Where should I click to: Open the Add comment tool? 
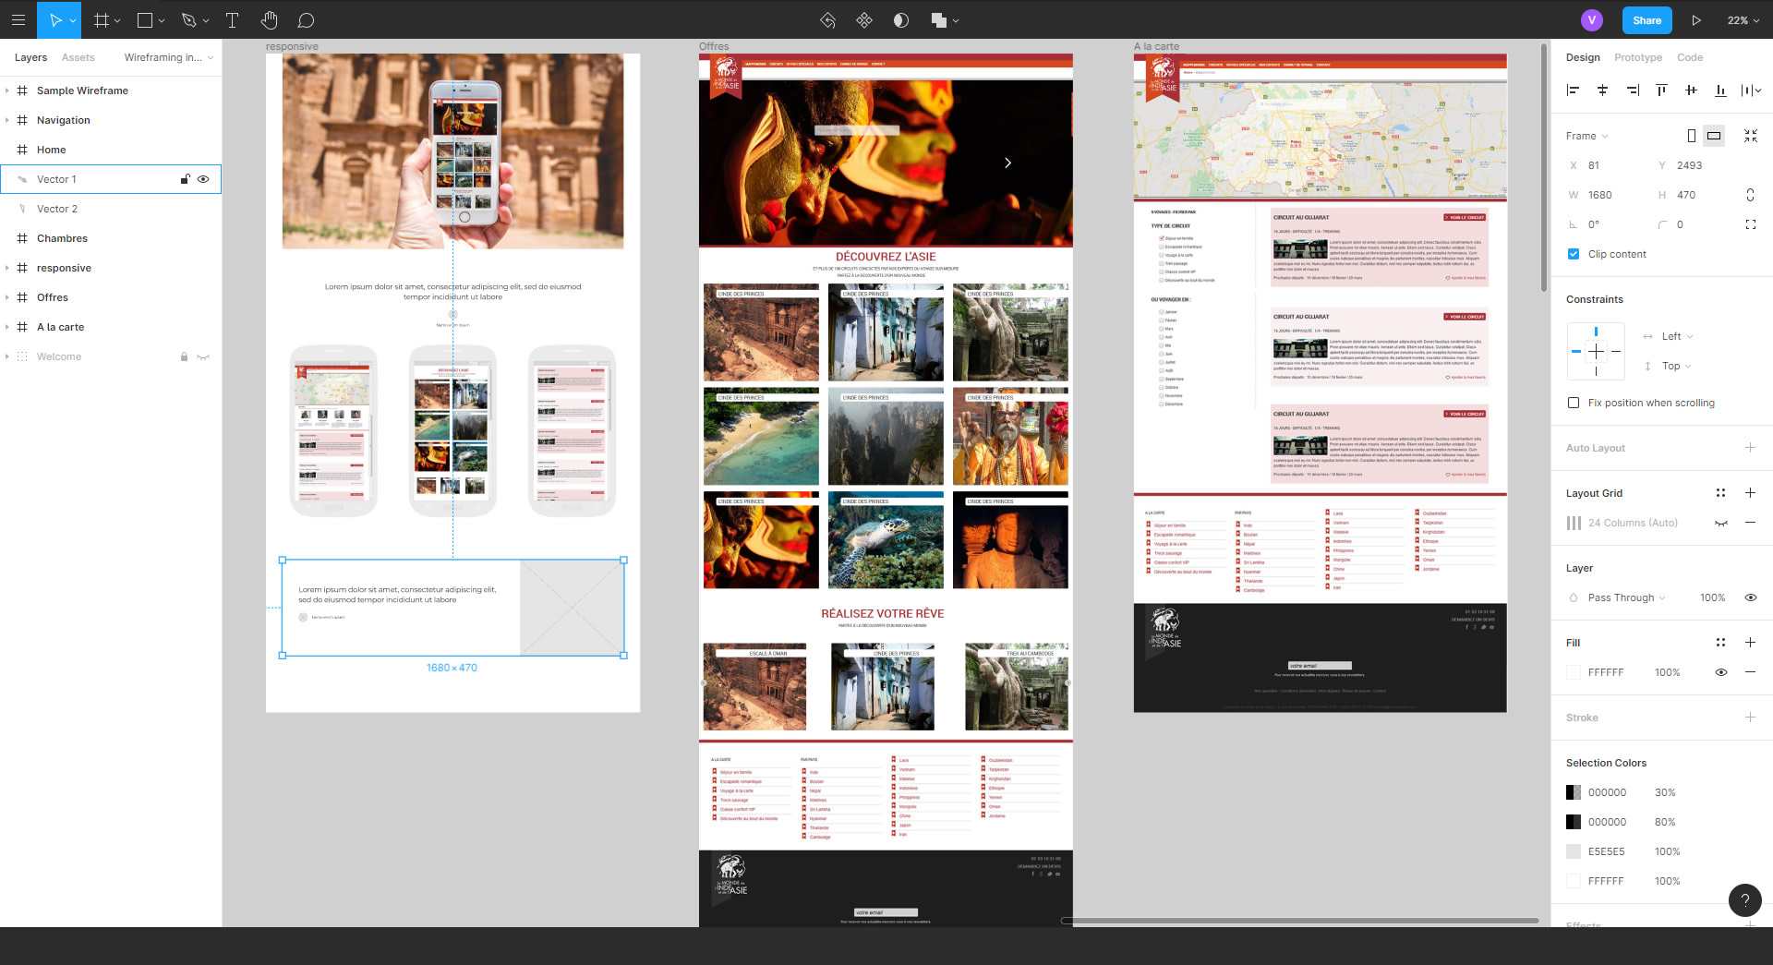coord(306,20)
